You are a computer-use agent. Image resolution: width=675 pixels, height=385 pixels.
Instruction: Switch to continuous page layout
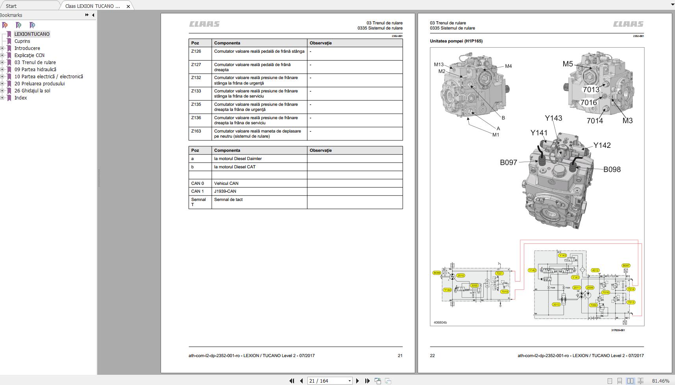620,381
